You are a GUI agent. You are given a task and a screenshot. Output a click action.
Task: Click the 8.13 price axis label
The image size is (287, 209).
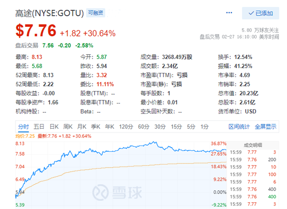point(20,144)
